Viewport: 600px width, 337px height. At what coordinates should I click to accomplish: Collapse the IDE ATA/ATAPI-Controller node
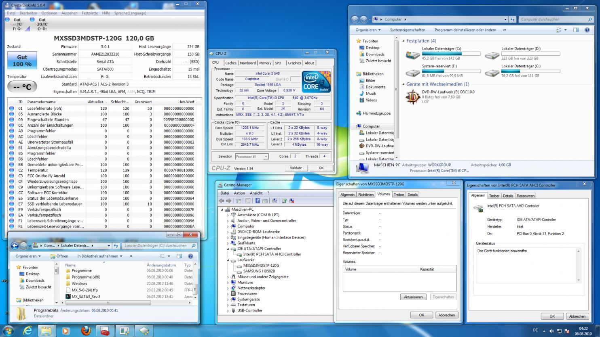pos(228,249)
